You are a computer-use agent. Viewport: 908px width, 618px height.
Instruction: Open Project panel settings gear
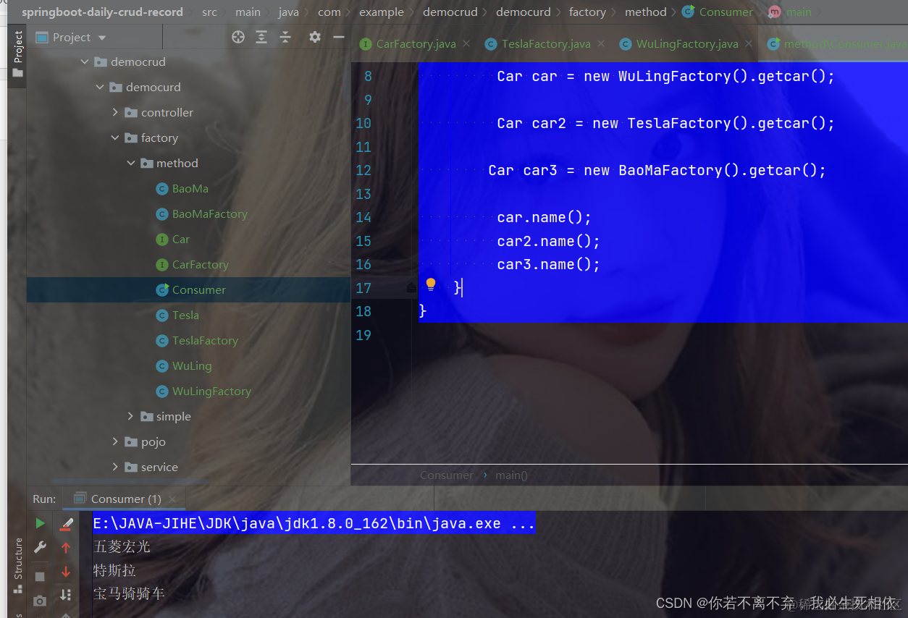[x=314, y=37]
